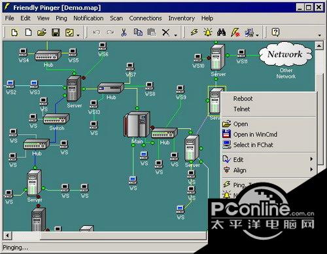Click lightning with red star icon
Image resolution: width=327 pixels, height=254 pixels.
(x=235, y=33)
